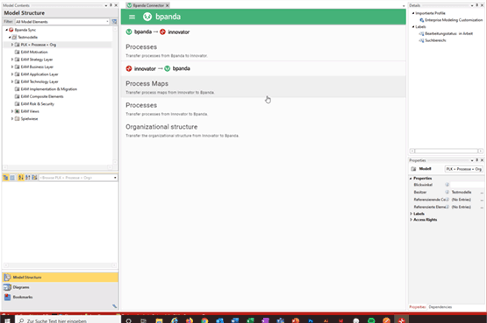Click the Windows taskbar search box
The height and width of the screenshot is (323, 487).
(x=68, y=320)
